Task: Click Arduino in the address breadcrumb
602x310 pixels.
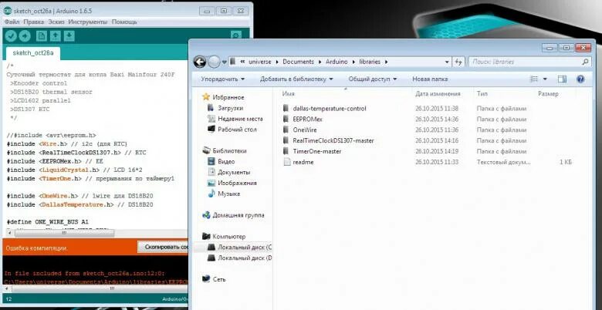Action: click(x=337, y=62)
